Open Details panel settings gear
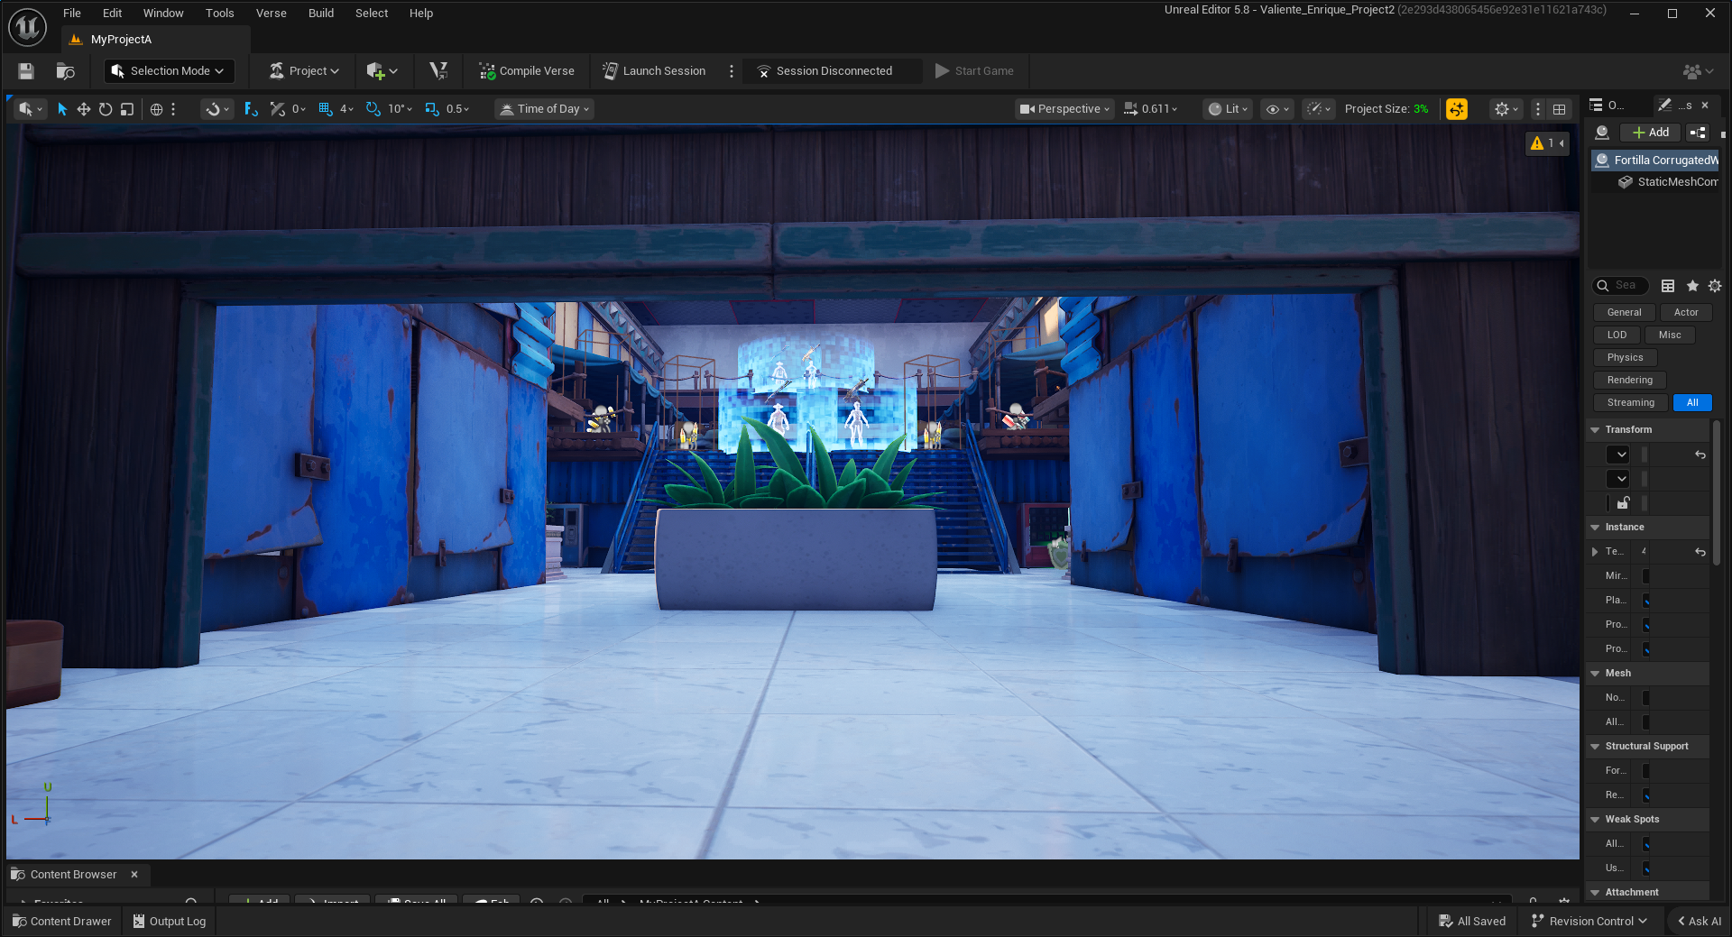This screenshot has width=1732, height=937. coord(1715,286)
